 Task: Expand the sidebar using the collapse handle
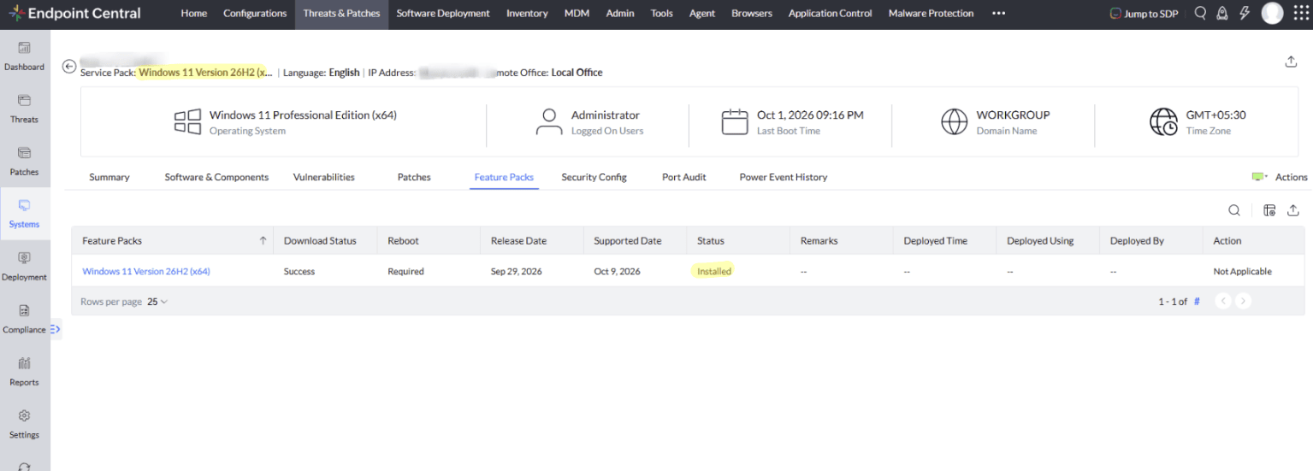[x=56, y=329]
